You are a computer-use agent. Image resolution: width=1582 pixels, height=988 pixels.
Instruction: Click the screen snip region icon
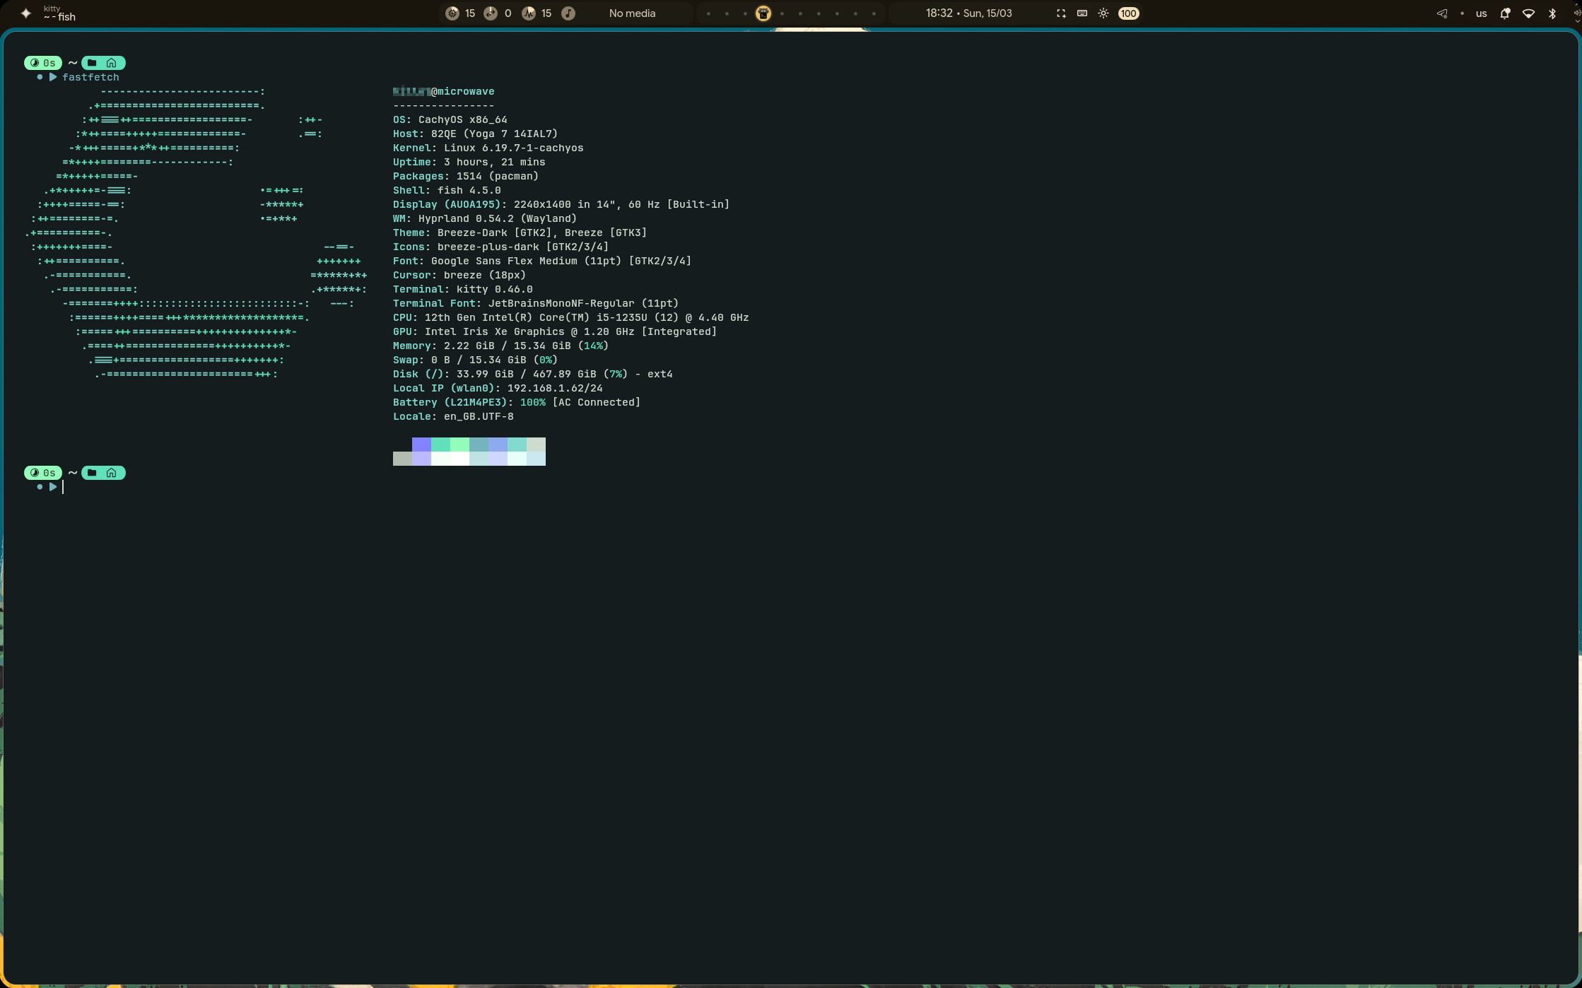point(1061,13)
